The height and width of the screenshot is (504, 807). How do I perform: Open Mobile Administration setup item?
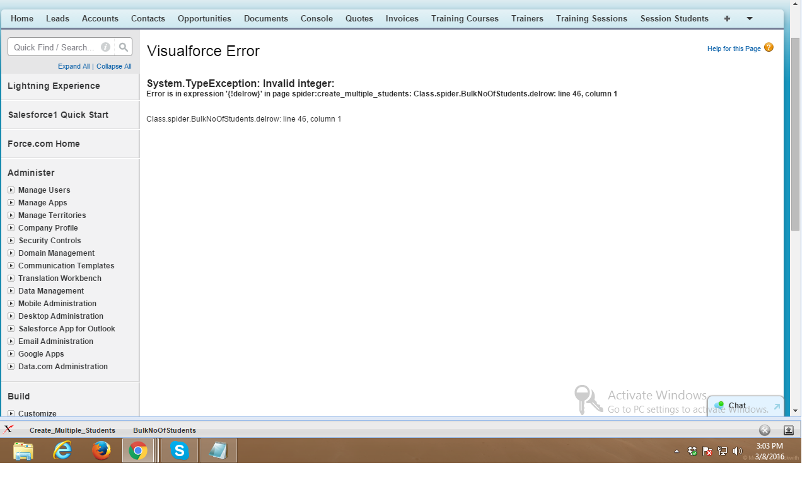57,303
